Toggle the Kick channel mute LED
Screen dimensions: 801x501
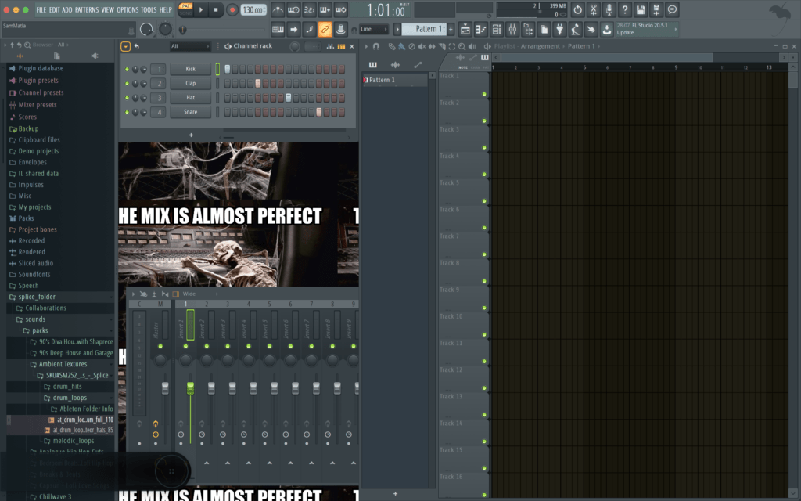pos(128,69)
